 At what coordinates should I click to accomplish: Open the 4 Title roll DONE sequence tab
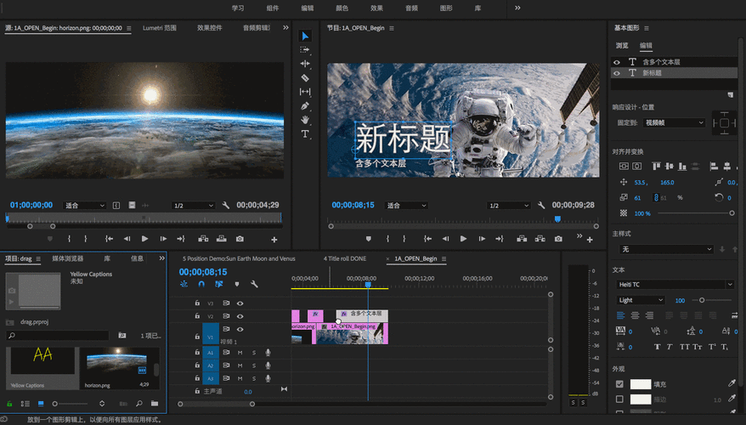click(345, 258)
